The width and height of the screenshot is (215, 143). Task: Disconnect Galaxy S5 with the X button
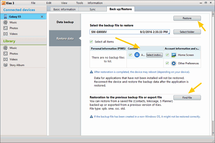(x=42, y=17)
